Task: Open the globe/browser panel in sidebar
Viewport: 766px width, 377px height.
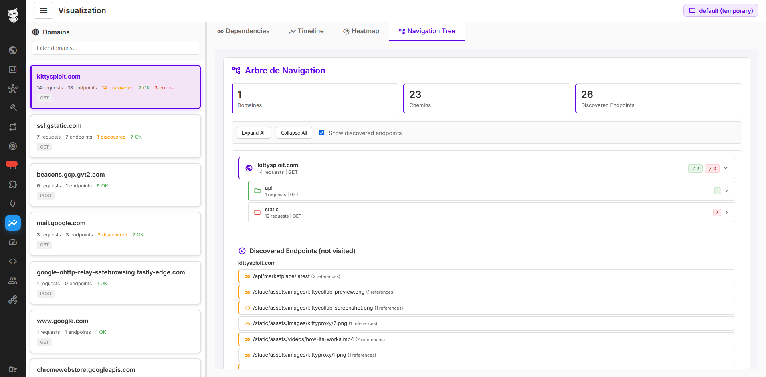Action: coord(12,50)
